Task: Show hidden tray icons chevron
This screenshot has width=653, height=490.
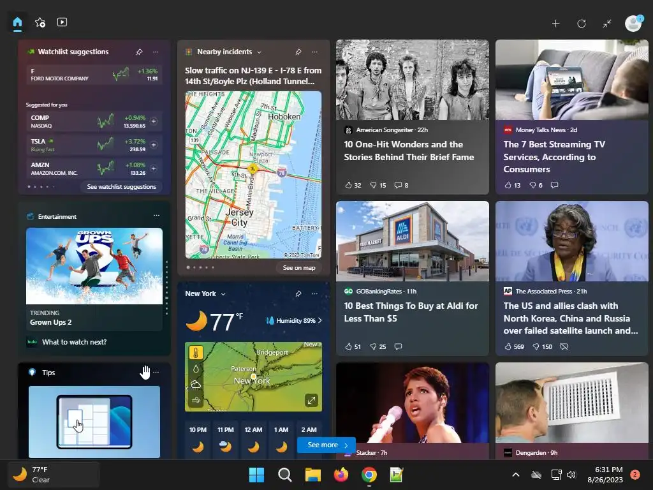Action: (x=515, y=475)
